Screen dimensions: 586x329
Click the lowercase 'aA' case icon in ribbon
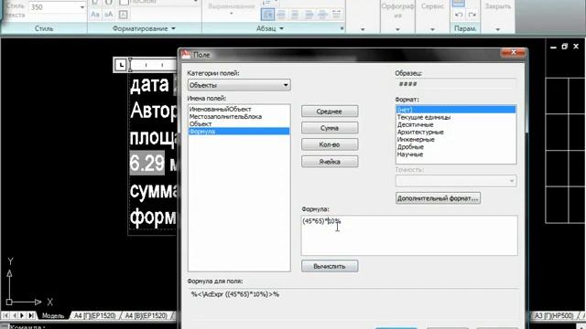pos(108,15)
